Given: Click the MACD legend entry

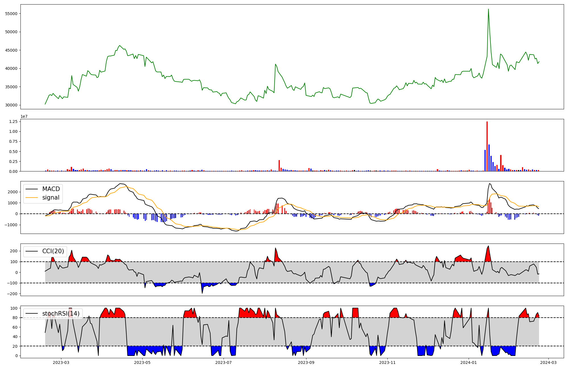Looking at the screenshot, I should (51, 189).
